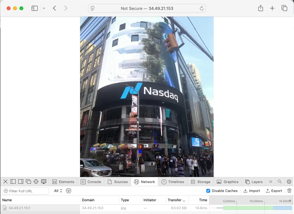Open the Layers tab

[x=254, y=182]
